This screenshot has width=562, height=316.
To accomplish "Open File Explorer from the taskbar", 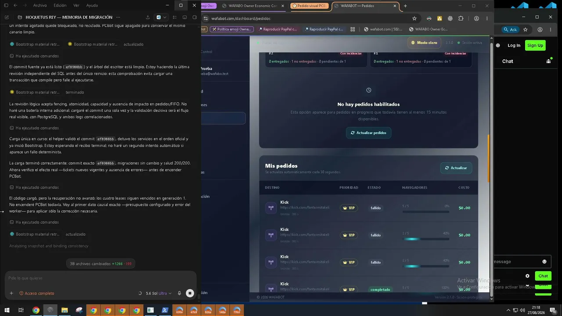I will pyautogui.click(x=64, y=310).
